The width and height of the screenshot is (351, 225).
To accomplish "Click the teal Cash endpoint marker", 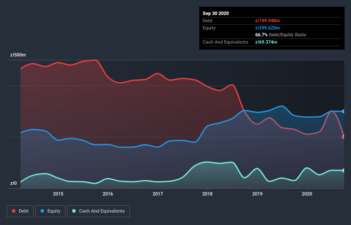I will tap(344, 170).
